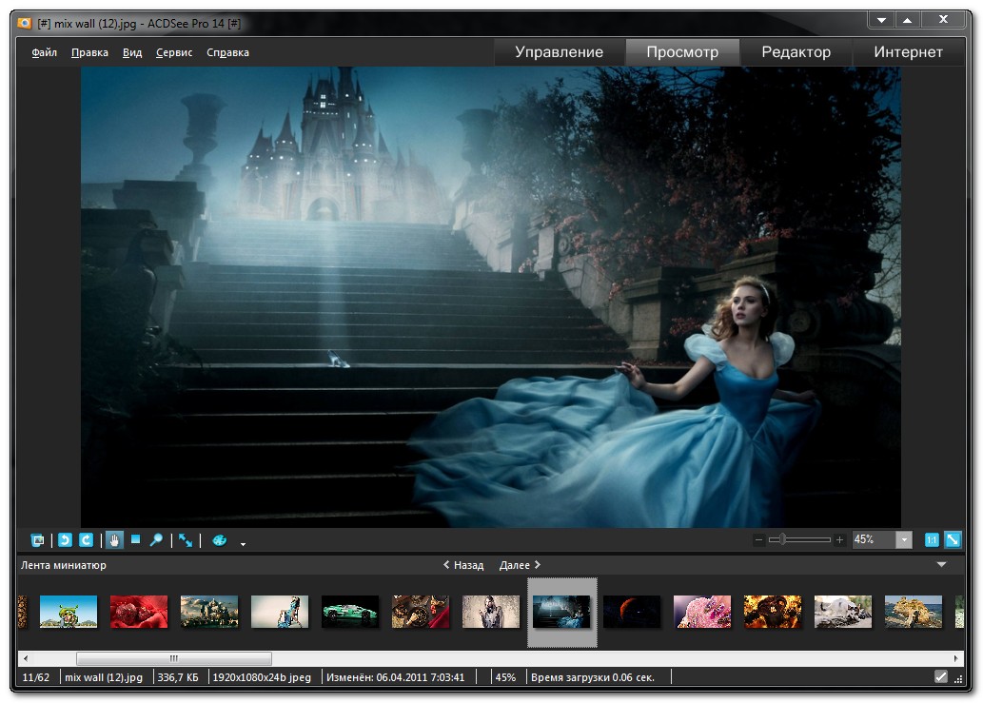983x703 pixels.
Task: Click the file size '336,7 КБ'
Action: click(x=178, y=677)
